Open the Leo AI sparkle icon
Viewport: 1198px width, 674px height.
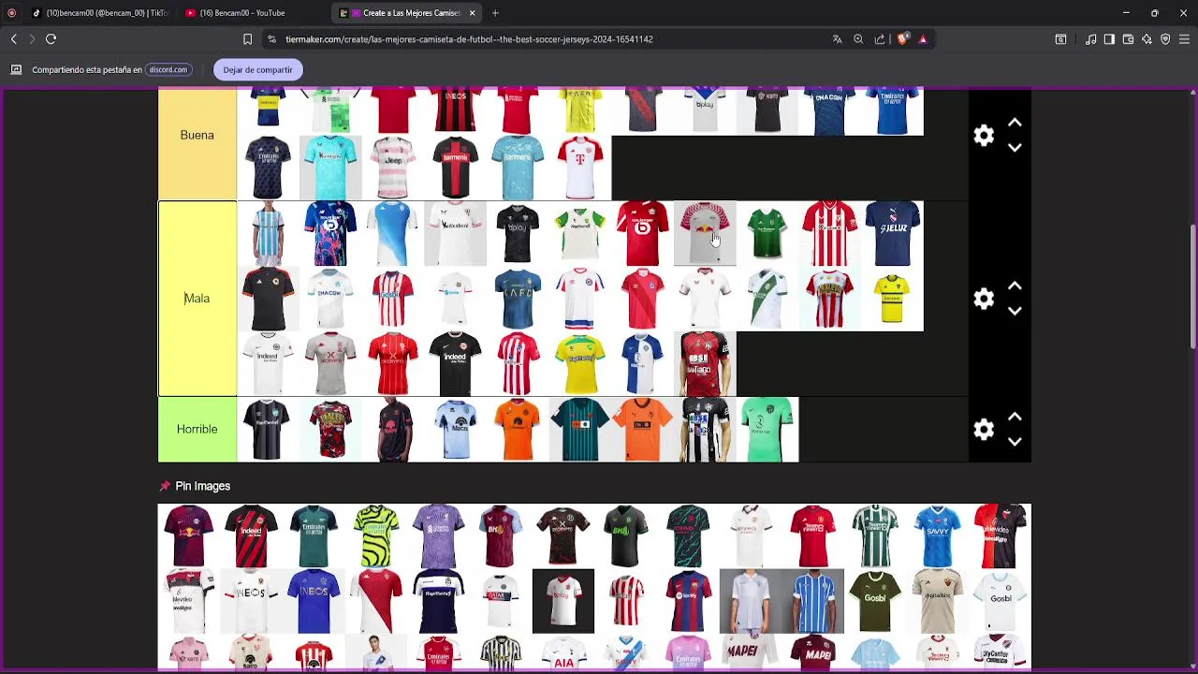tap(1147, 39)
